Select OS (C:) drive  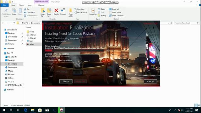(9, 82)
